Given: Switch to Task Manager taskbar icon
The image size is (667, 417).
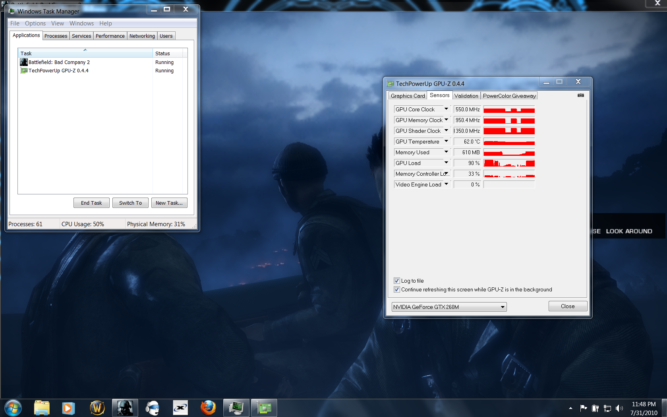Looking at the screenshot, I should (236, 408).
